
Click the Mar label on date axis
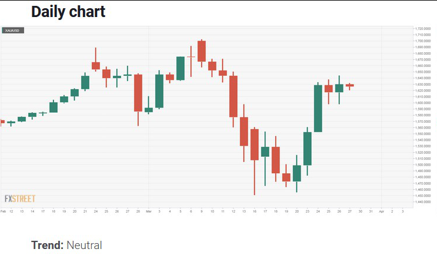pos(149,210)
